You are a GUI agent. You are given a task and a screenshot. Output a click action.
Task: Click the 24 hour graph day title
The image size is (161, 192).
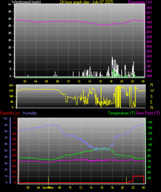pos(86,2)
